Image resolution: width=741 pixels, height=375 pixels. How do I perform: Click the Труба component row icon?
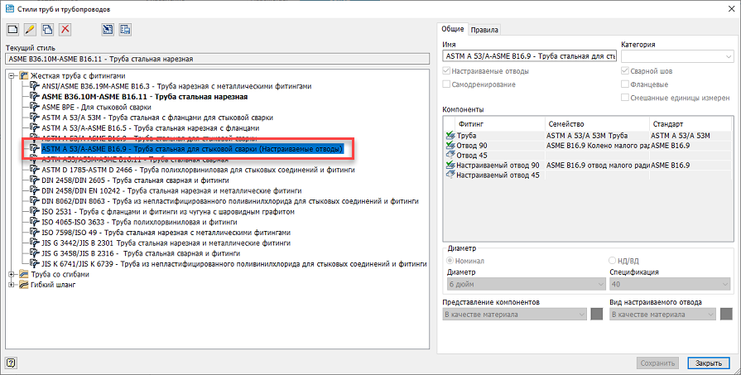click(x=450, y=136)
